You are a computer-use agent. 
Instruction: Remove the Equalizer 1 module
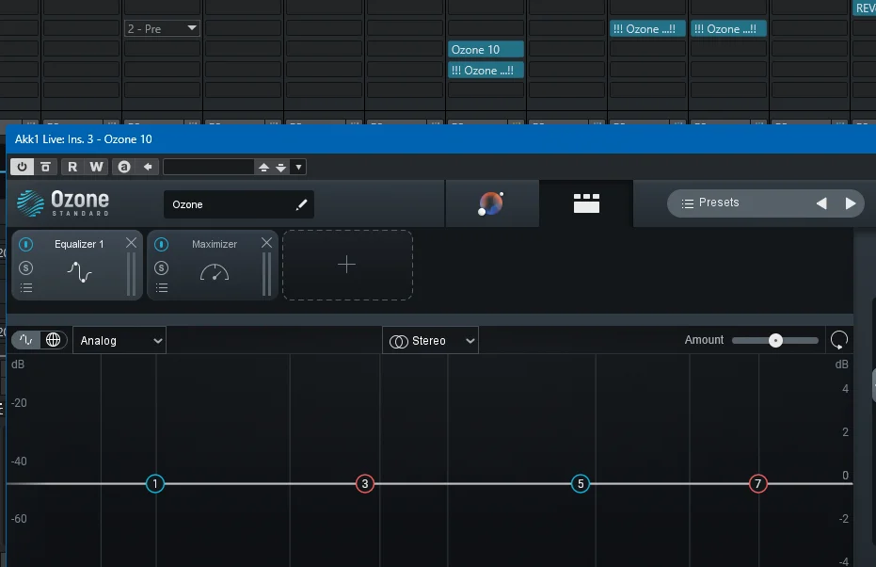tap(132, 243)
